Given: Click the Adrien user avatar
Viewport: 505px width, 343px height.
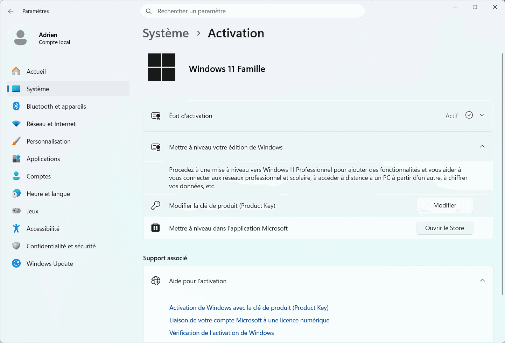Looking at the screenshot, I should 20,38.
